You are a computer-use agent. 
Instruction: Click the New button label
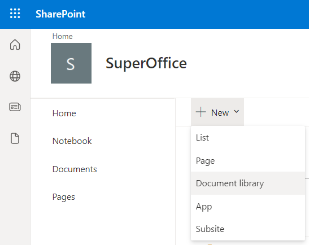[x=220, y=113]
